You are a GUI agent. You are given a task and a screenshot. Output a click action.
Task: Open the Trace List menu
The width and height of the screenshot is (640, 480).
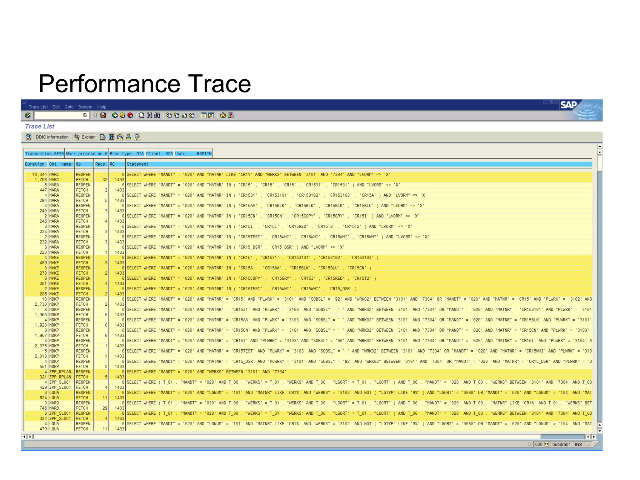pos(38,107)
